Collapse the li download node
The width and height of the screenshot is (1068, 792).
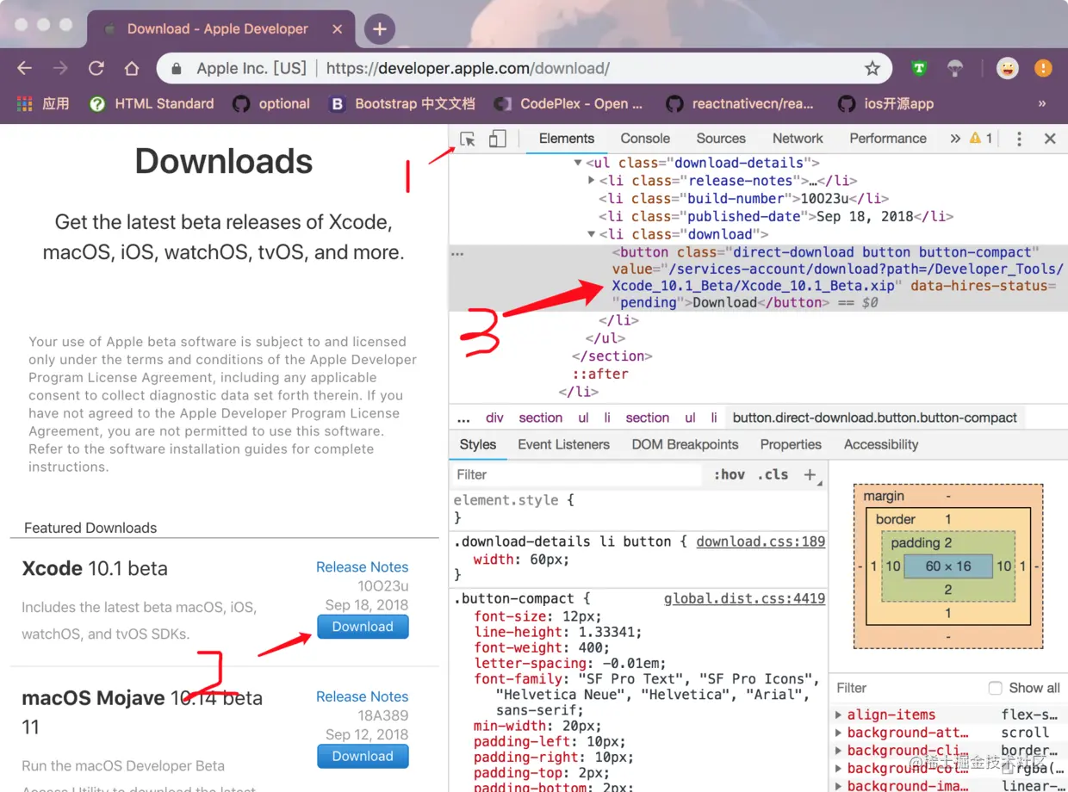(591, 234)
